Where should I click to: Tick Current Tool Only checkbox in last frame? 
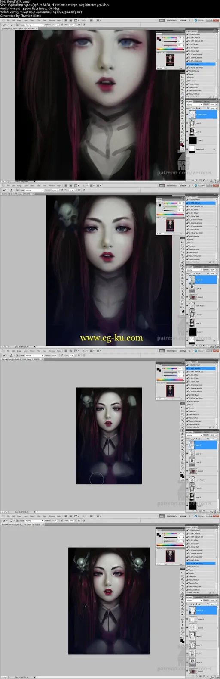point(186,592)
